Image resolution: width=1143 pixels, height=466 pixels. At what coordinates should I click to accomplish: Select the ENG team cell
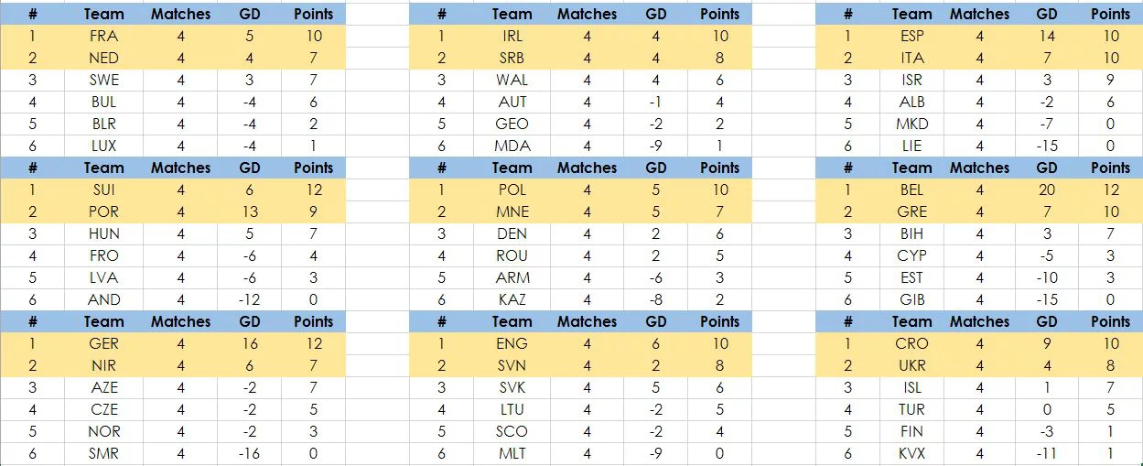pyautogui.click(x=512, y=343)
